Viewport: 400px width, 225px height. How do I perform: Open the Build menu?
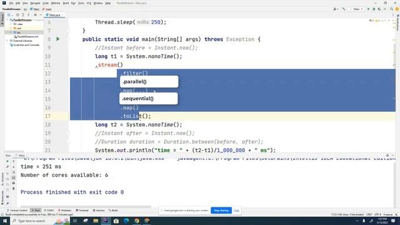66,3
